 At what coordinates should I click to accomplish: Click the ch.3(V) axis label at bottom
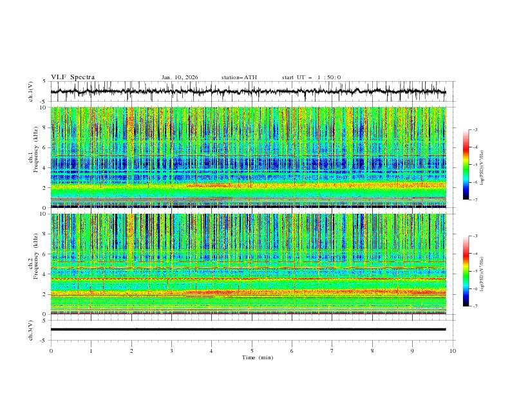[32, 330]
